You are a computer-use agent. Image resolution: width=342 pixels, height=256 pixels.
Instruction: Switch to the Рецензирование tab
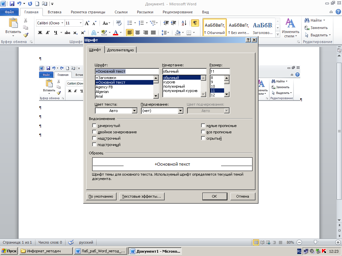[178, 12]
